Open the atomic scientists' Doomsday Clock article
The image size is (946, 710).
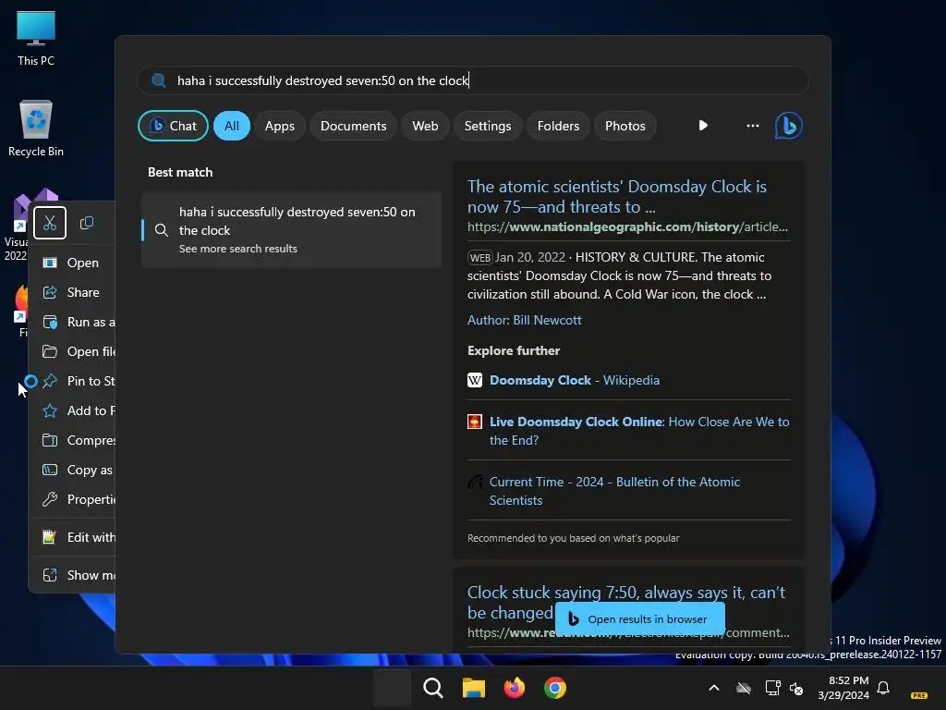point(616,196)
